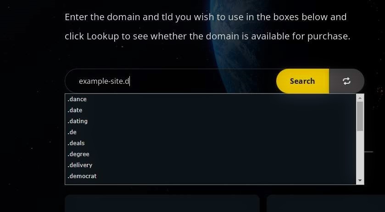This screenshot has width=385, height=212.
Task: Click the suggestions list scrollbar thumb
Action: click(360, 116)
